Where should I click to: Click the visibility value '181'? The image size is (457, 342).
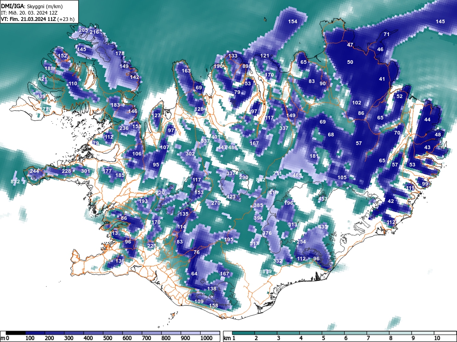(x=314, y=156)
